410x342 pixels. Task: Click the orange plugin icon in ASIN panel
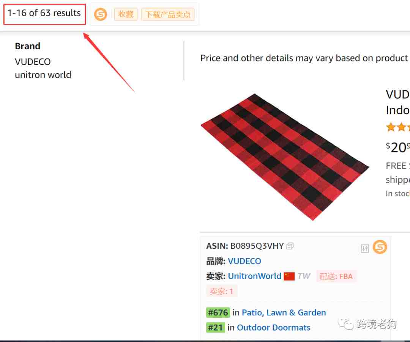380,247
